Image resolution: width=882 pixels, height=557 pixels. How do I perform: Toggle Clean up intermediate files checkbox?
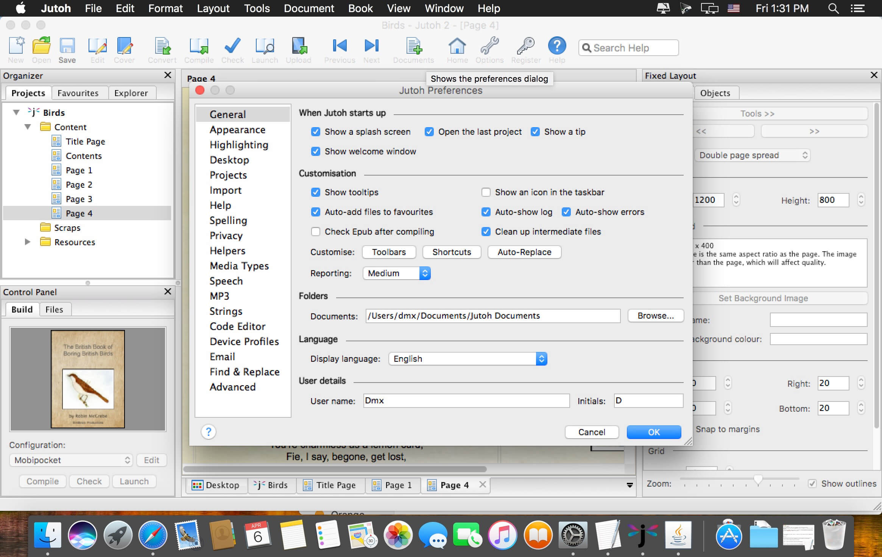click(485, 232)
